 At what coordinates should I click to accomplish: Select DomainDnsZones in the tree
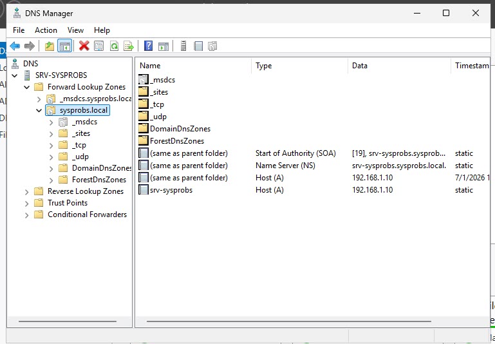click(101, 168)
